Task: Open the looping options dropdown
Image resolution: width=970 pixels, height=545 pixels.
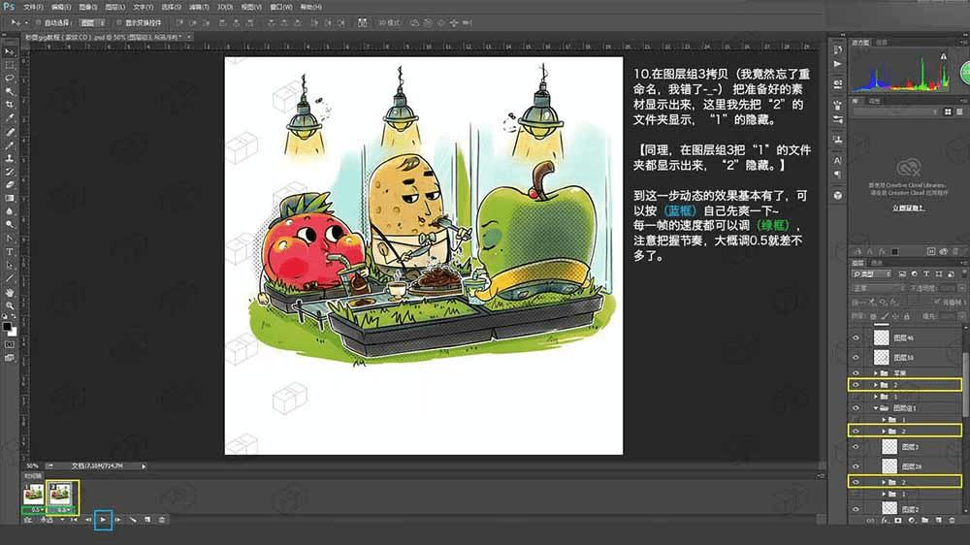Action: point(52,520)
